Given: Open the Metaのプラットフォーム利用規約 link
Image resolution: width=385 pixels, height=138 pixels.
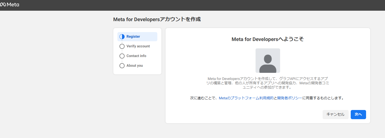Looking at the screenshot, I should 246,98.
